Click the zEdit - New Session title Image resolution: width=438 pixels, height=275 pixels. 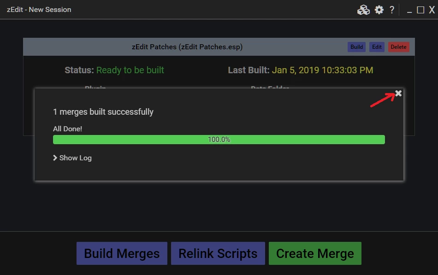point(39,10)
